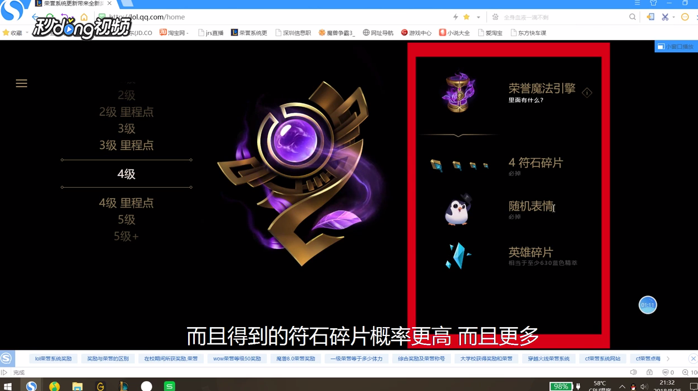Click the 里面有什么？ link
This screenshot has width=698, height=391.
pyautogui.click(x=526, y=101)
